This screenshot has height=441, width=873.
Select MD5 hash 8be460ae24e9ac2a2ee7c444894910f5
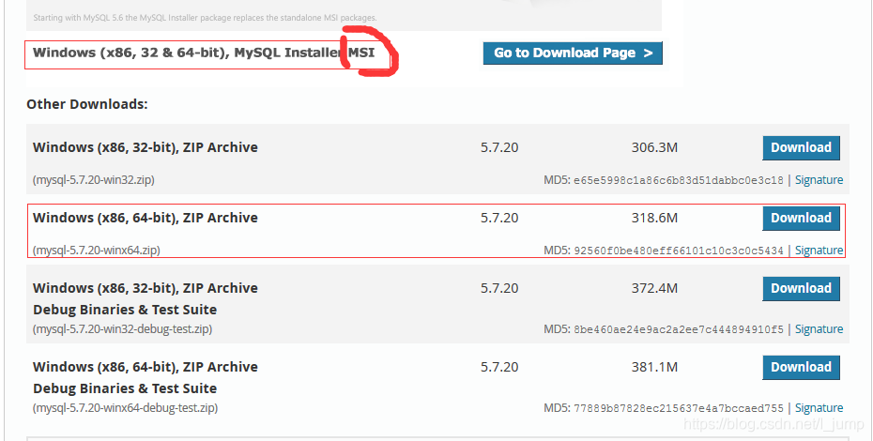[678, 329]
